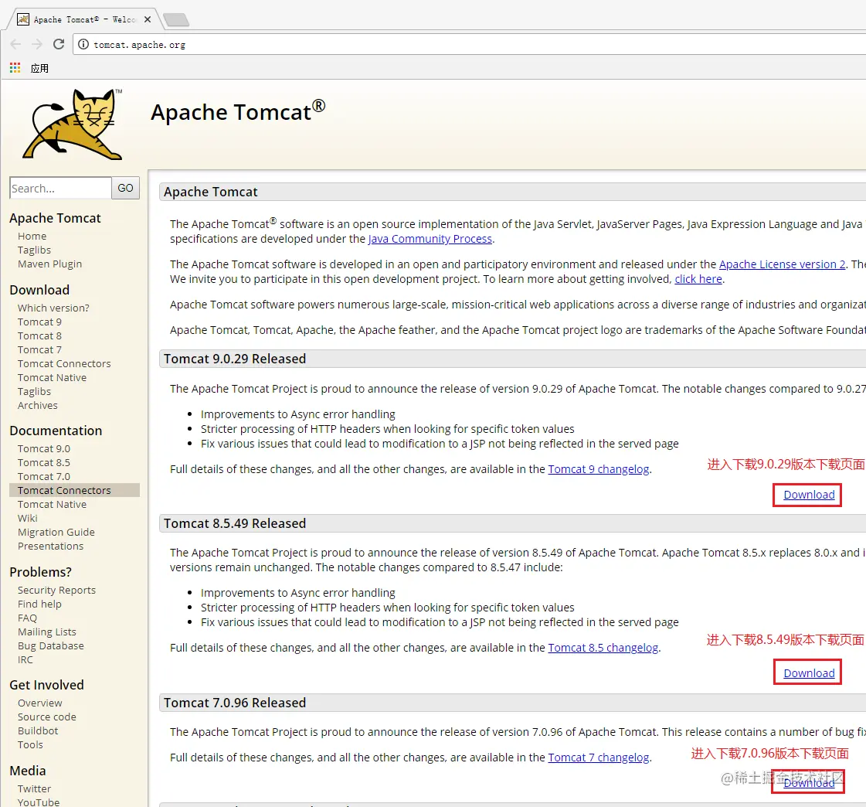Follow the 'click here' getting involved link

point(698,279)
